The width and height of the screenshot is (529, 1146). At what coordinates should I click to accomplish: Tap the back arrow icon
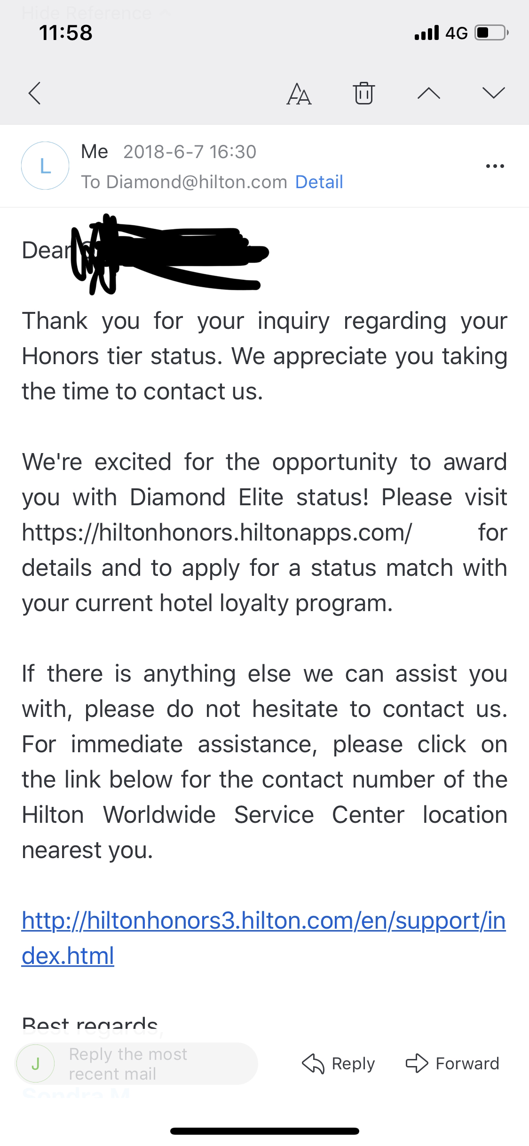[x=34, y=93]
